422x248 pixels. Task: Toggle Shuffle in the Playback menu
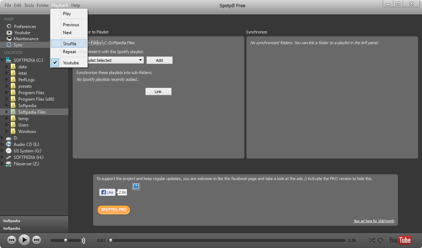click(x=69, y=43)
